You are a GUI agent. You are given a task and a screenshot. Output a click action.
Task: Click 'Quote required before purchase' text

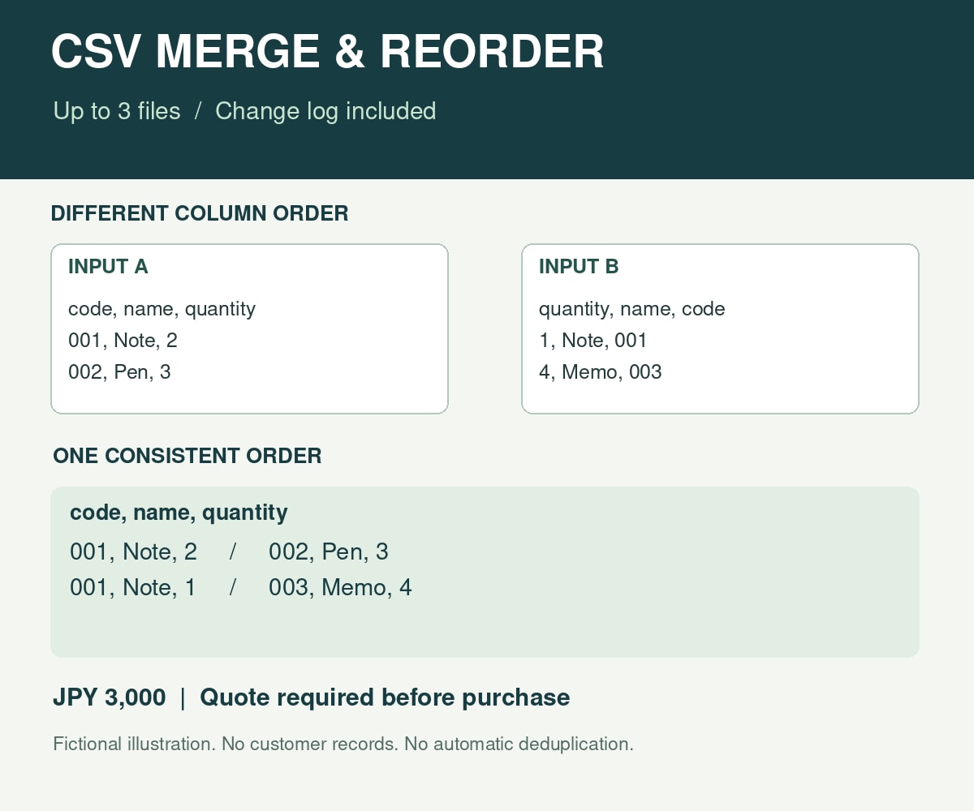385,697
